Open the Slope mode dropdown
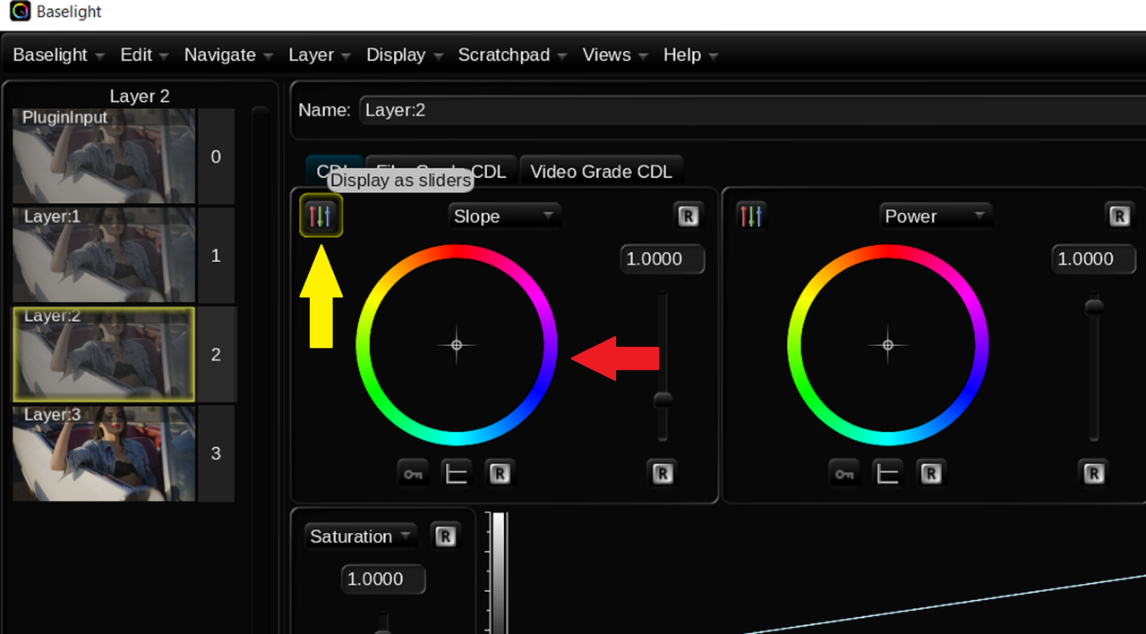 click(504, 216)
